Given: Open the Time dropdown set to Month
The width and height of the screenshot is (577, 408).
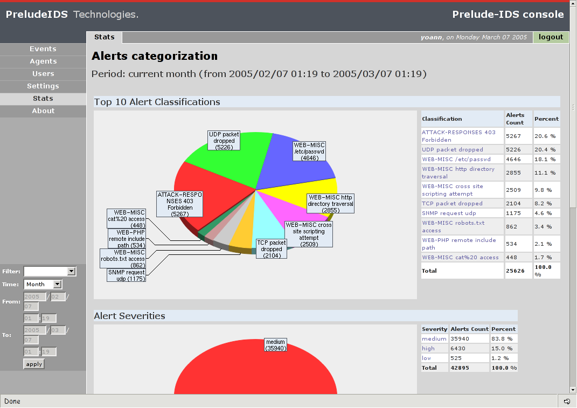Looking at the screenshot, I should (43, 284).
